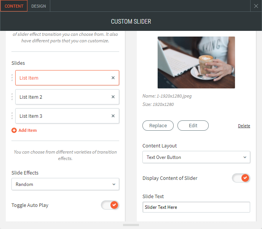Select the Content tab
This screenshot has height=229, width=262.
(x=14, y=6)
